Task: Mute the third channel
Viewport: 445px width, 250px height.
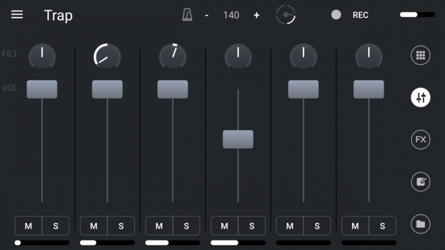Action: (159, 226)
